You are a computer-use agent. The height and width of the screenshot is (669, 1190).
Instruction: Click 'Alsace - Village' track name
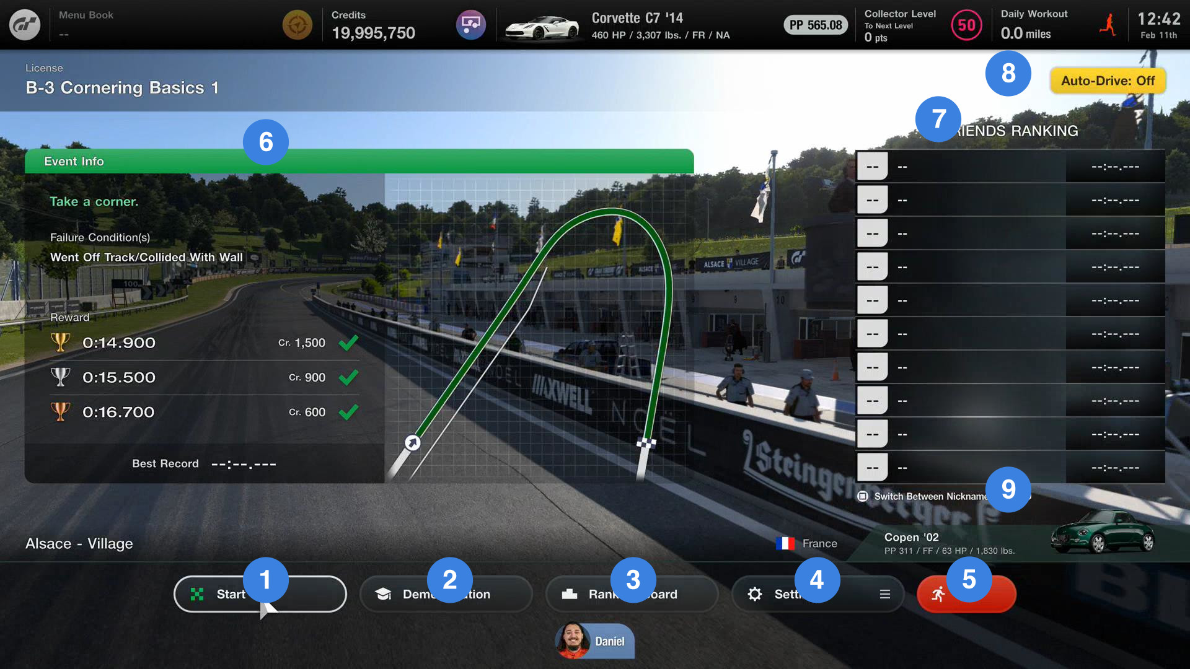pos(79,543)
